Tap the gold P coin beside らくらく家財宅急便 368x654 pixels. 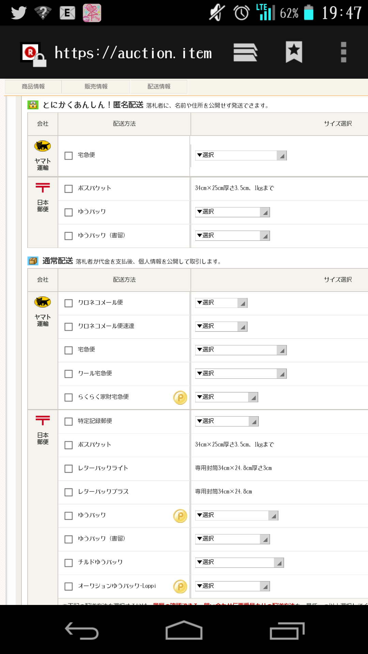[180, 398]
